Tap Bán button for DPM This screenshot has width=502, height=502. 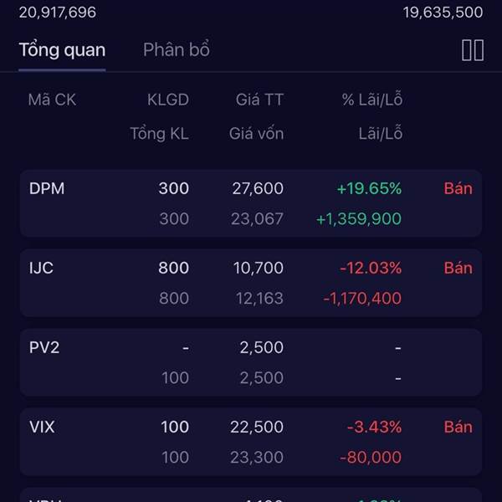458,189
